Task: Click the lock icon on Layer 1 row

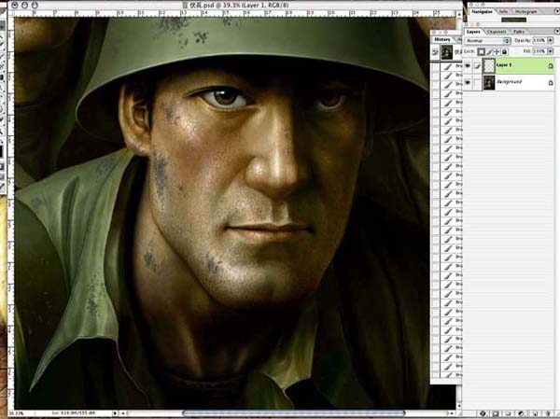Action: [x=551, y=65]
